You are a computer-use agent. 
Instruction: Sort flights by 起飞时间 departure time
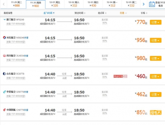click(49, 13)
